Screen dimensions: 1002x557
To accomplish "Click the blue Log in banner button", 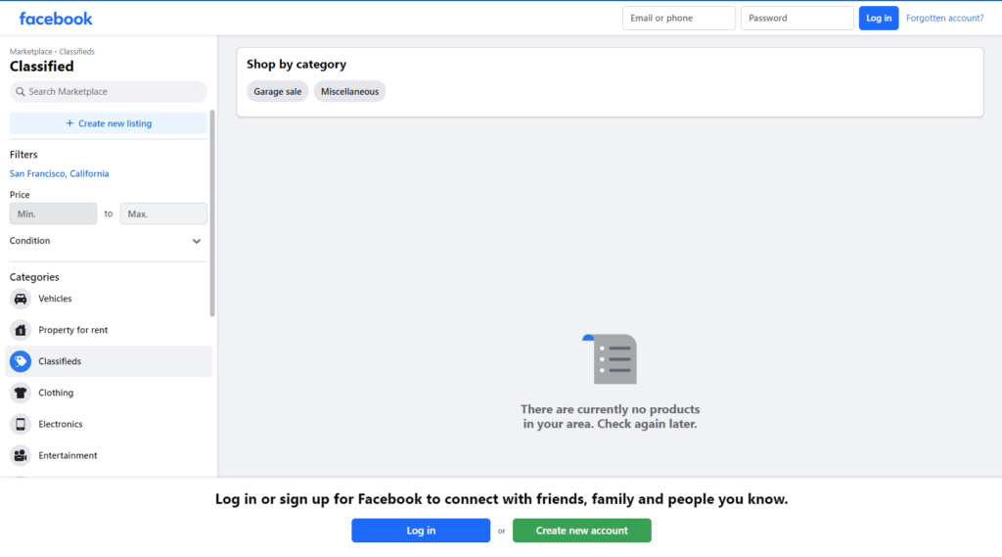I will pyautogui.click(x=421, y=531).
